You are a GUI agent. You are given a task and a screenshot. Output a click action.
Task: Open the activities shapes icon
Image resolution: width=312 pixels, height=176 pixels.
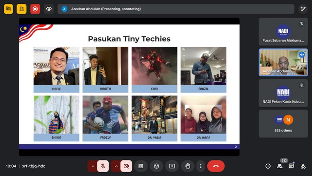(x=303, y=166)
